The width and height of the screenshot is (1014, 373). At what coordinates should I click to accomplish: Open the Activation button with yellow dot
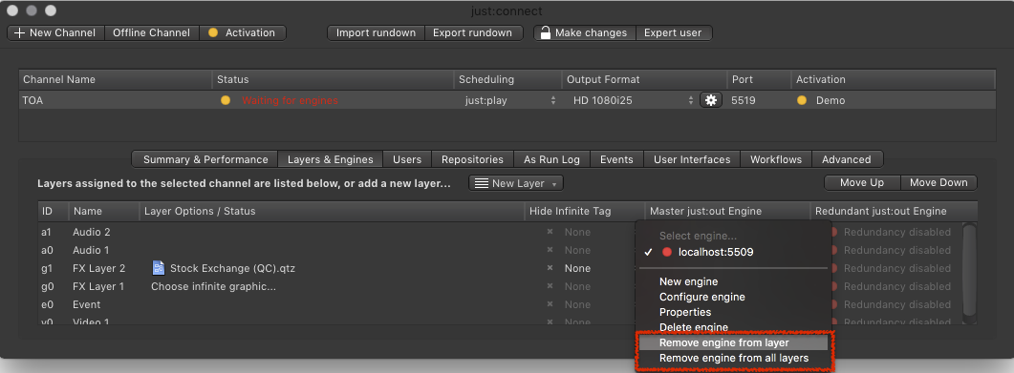pyautogui.click(x=243, y=32)
